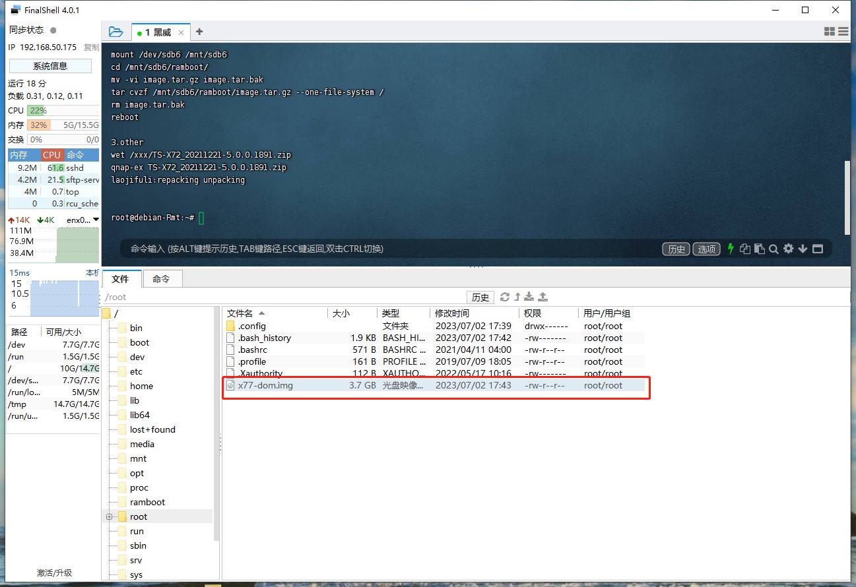Viewport: 856px width, 587px height.
Task: Click the fullscreen window icon in terminal toolbar
Action: click(x=818, y=249)
